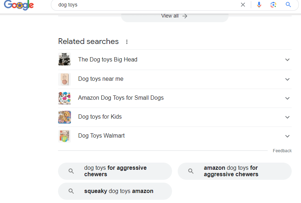The width and height of the screenshot is (301, 203).
Task: Expand The Dog toys Big Head chevron
Action: click(x=287, y=60)
